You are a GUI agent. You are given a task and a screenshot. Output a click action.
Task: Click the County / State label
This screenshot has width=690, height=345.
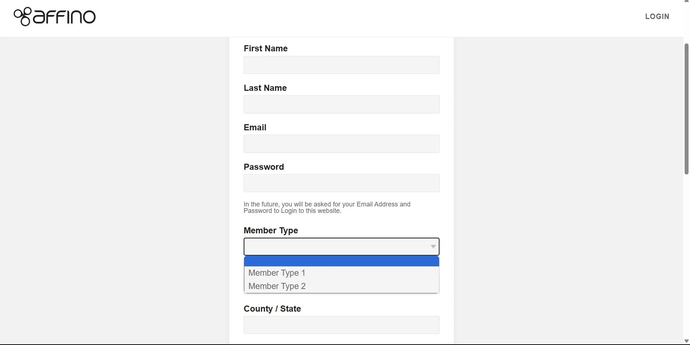272,309
